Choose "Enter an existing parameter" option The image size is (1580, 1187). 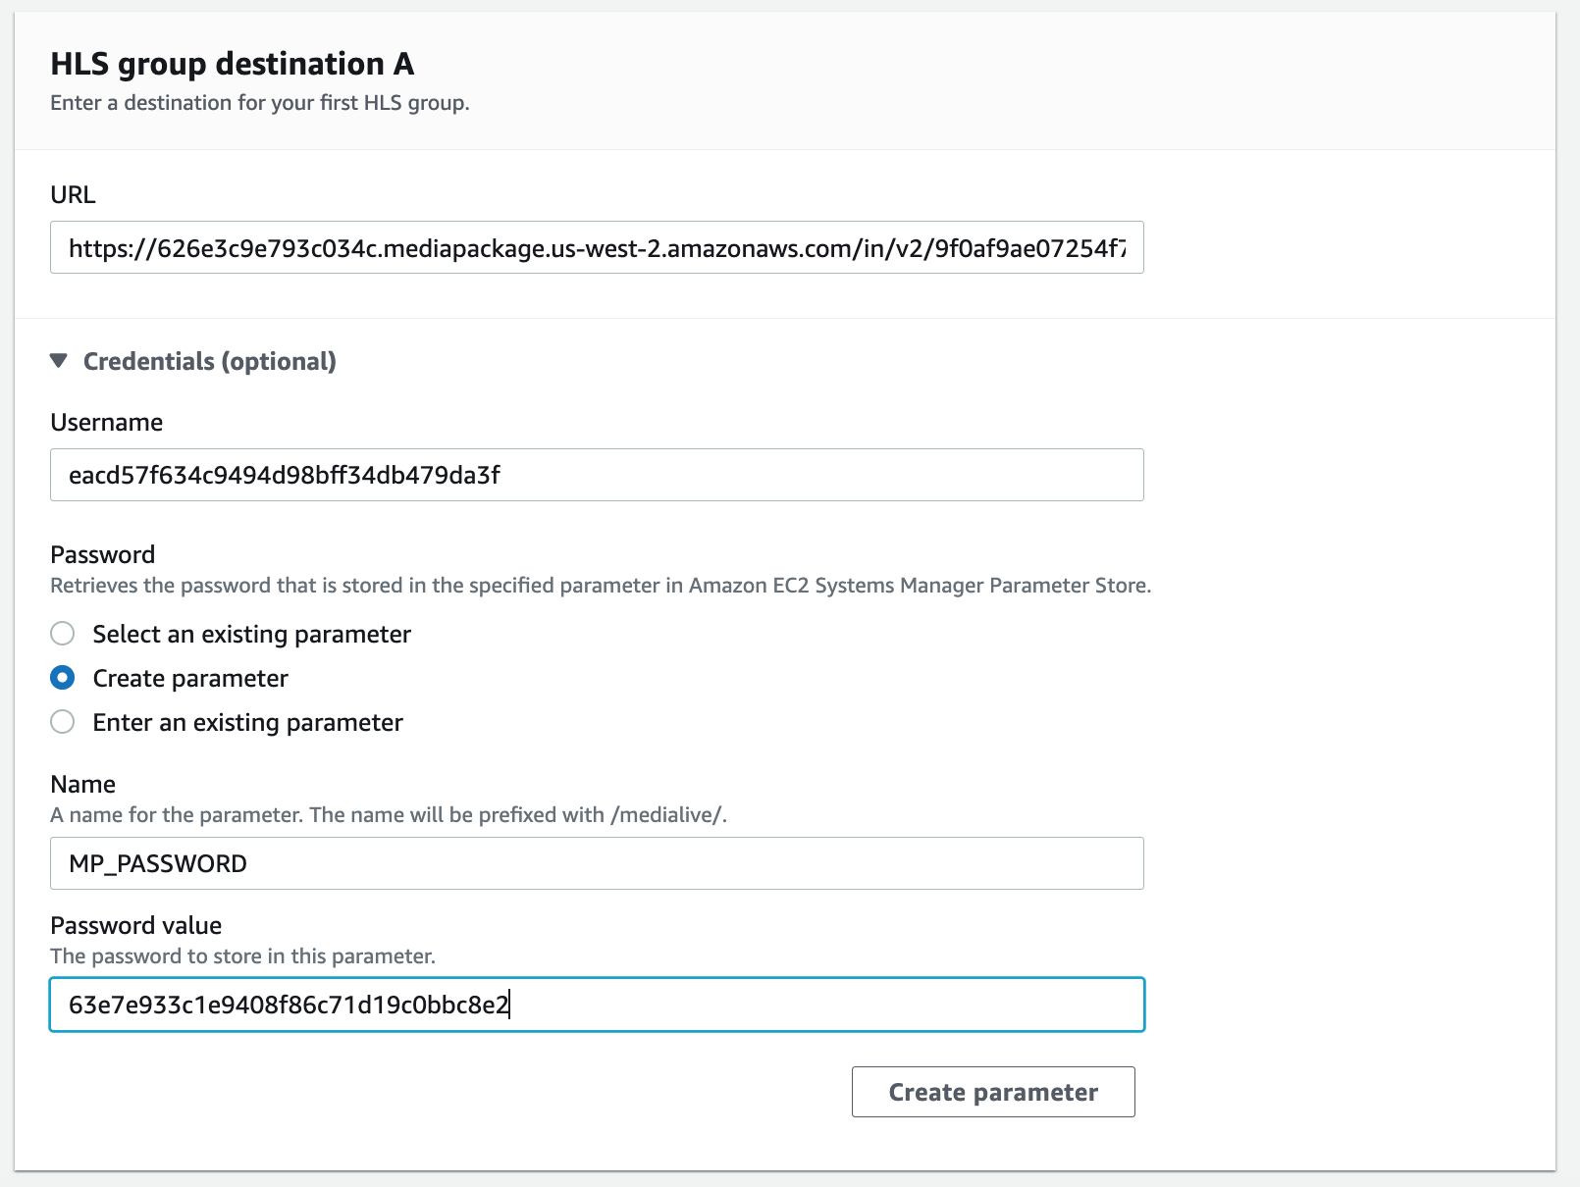62,722
